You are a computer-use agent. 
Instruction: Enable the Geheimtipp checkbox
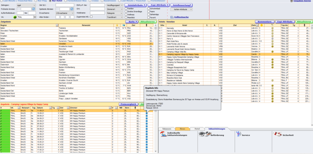149,15
